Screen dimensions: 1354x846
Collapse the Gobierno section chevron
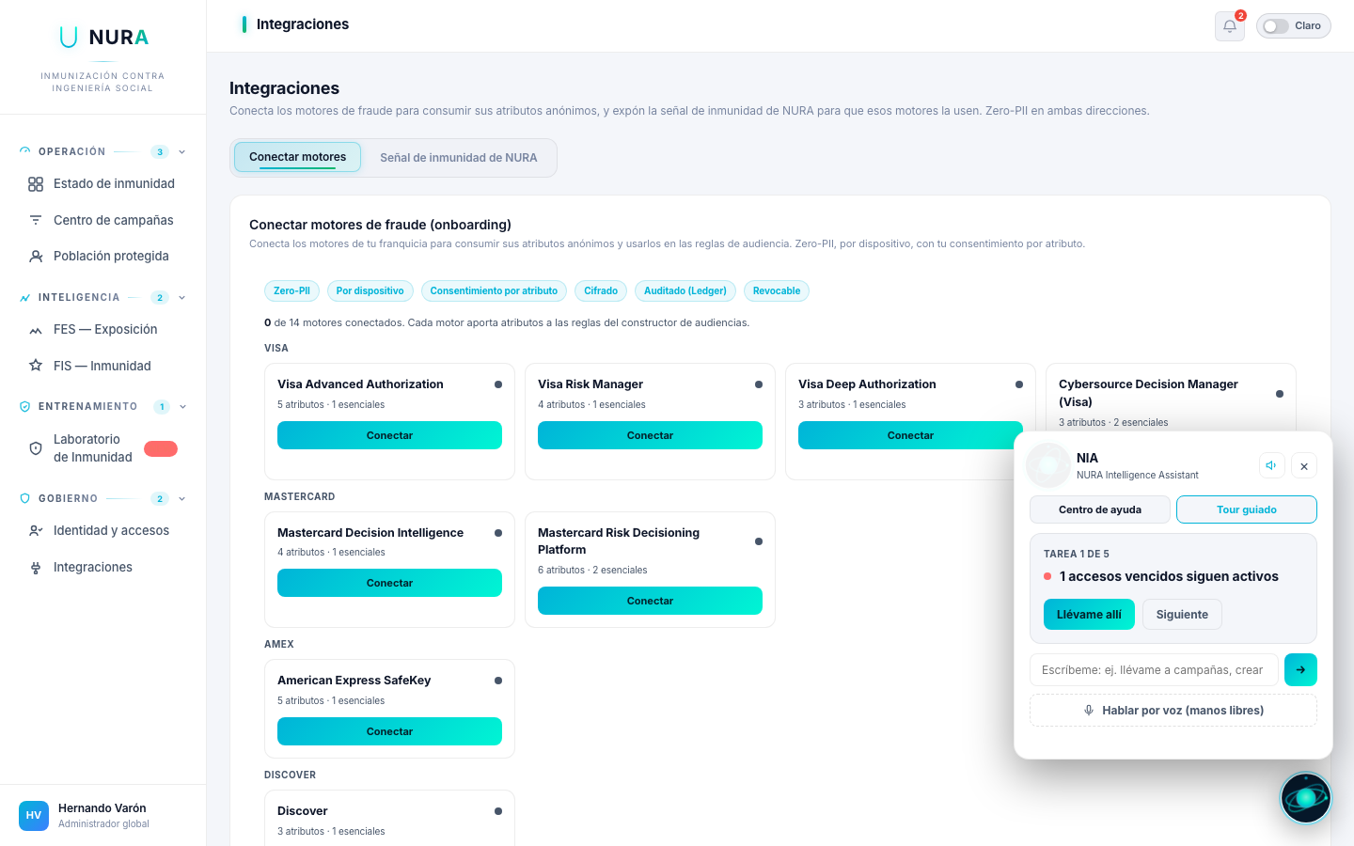[182, 498]
